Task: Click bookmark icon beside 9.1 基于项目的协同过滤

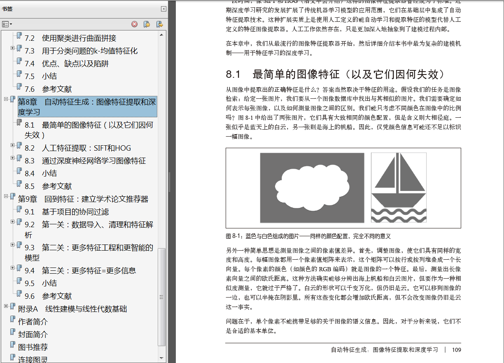Action: pos(19,210)
